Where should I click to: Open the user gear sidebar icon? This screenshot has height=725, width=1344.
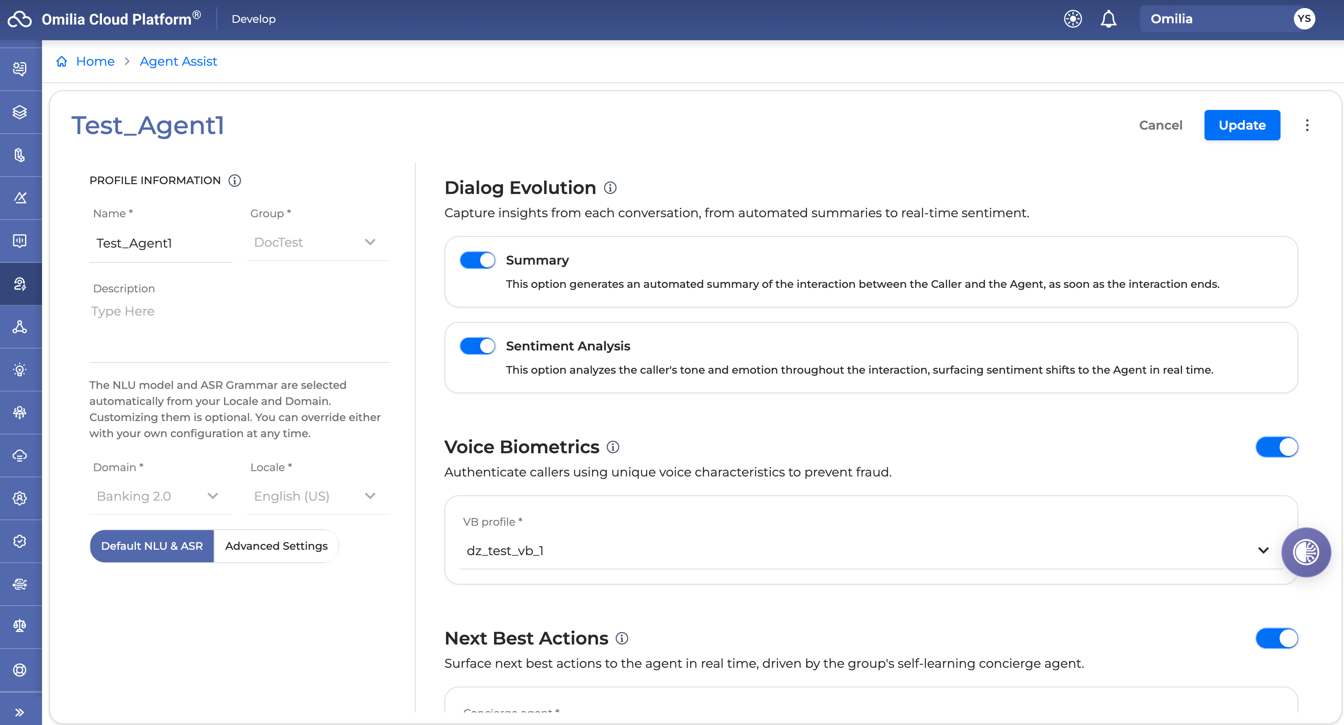coord(20,498)
